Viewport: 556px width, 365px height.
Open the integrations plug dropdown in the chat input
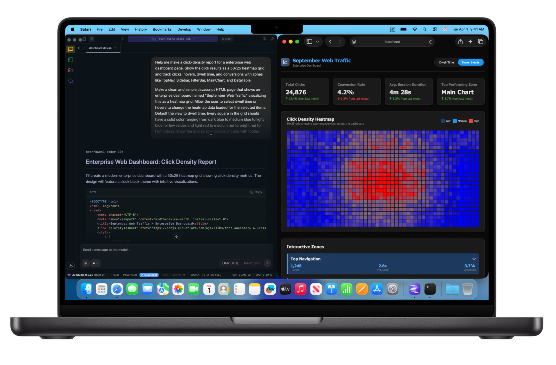pos(95,263)
